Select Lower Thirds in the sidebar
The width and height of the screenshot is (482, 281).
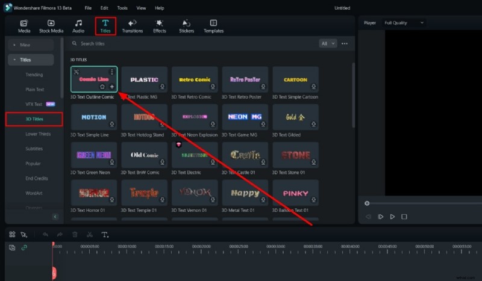coord(38,134)
